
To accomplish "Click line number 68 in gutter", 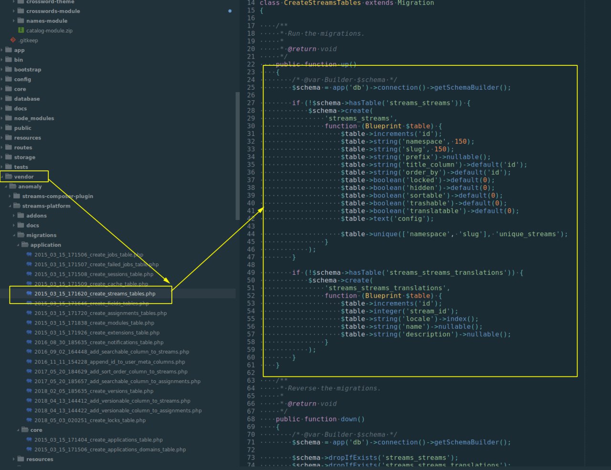I will 251,419.
